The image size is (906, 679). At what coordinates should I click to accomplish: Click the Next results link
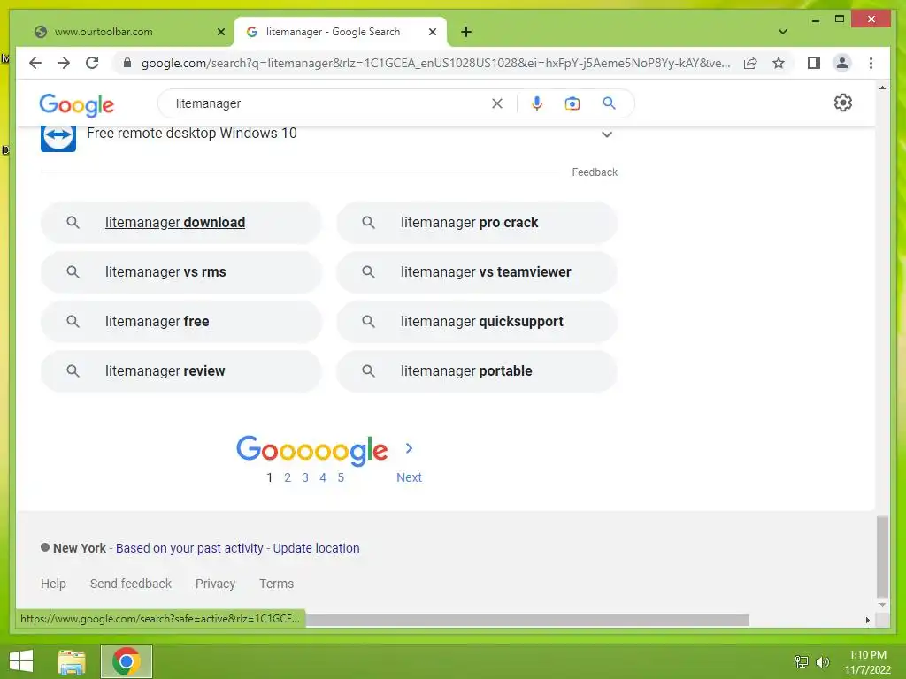point(409,477)
